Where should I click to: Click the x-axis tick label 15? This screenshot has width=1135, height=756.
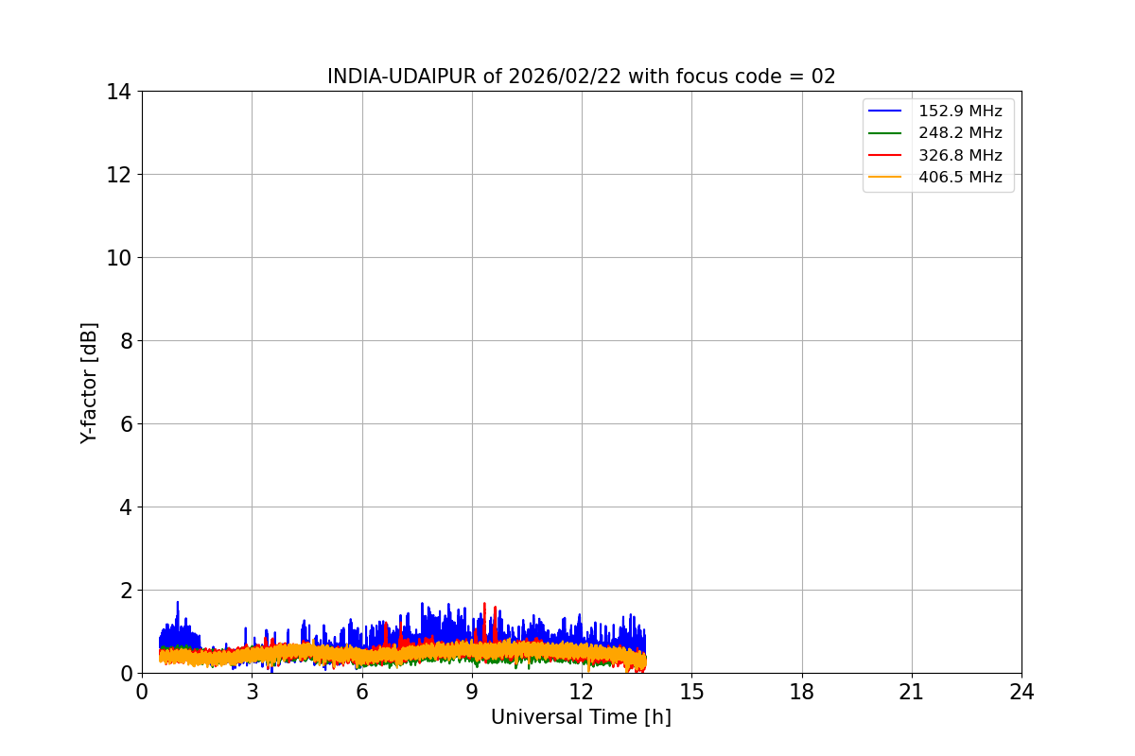pyautogui.click(x=691, y=692)
